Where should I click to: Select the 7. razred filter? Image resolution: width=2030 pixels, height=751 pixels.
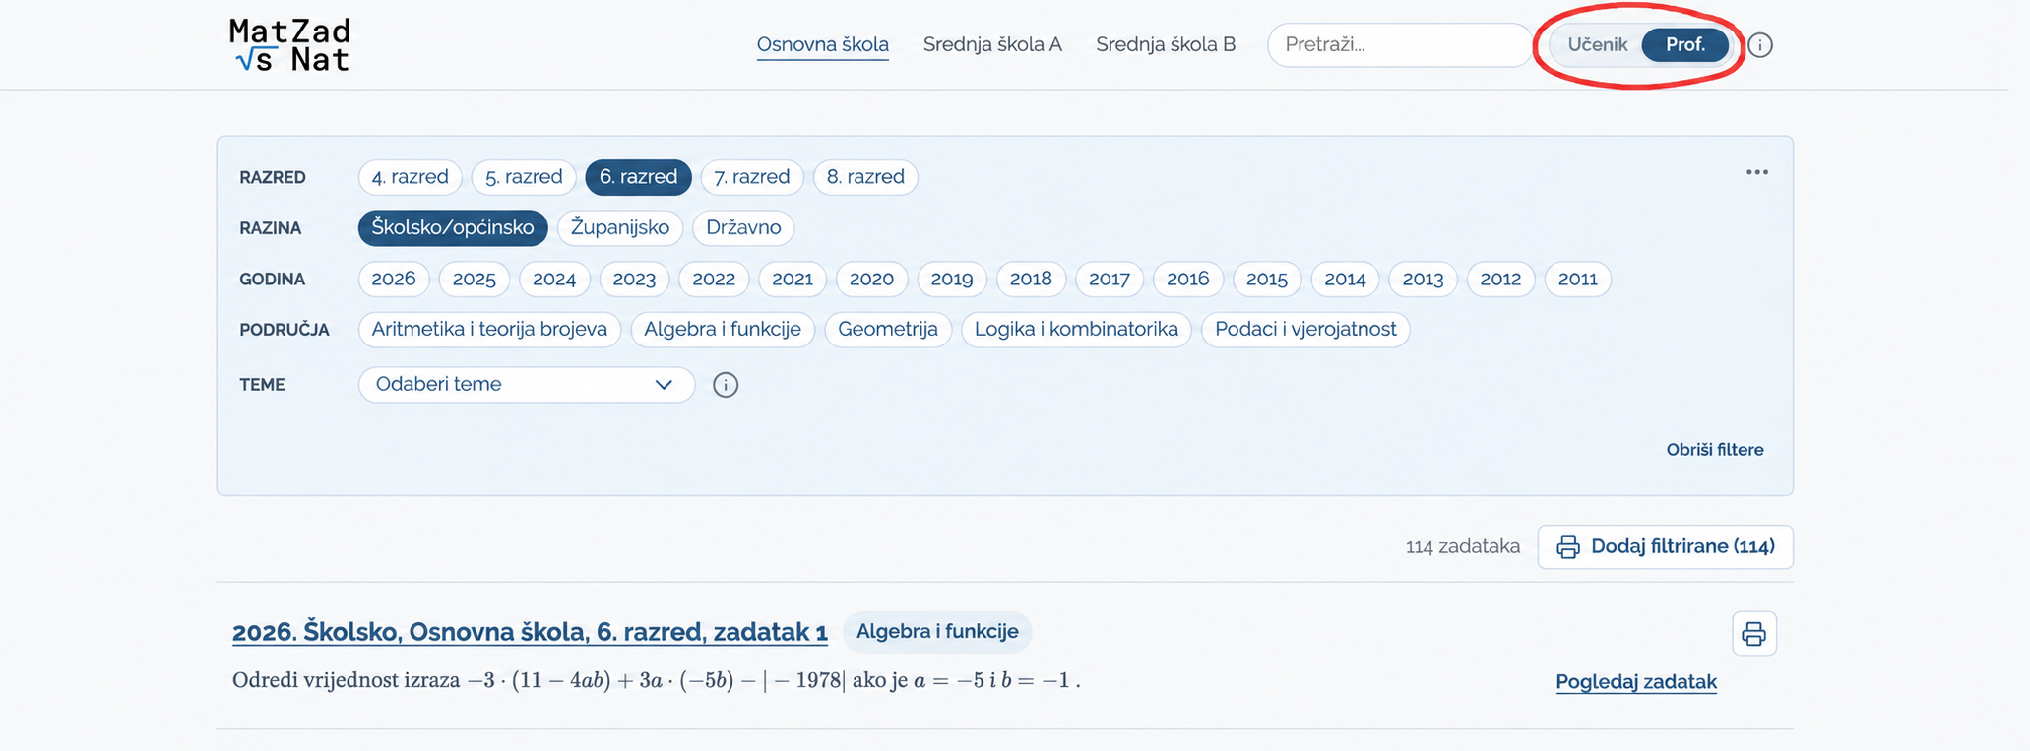click(752, 177)
